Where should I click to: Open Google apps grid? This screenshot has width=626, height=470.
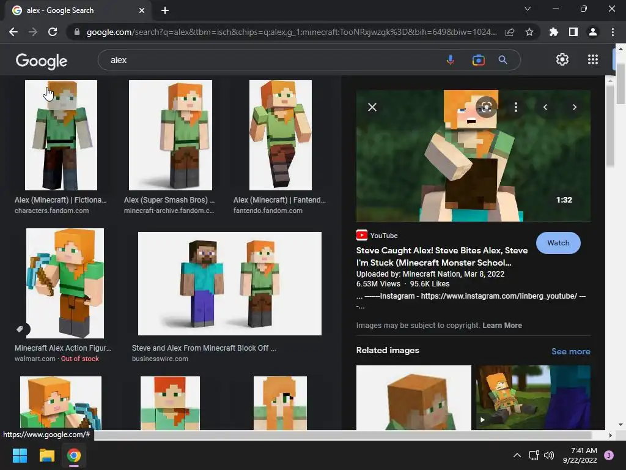click(593, 59)
